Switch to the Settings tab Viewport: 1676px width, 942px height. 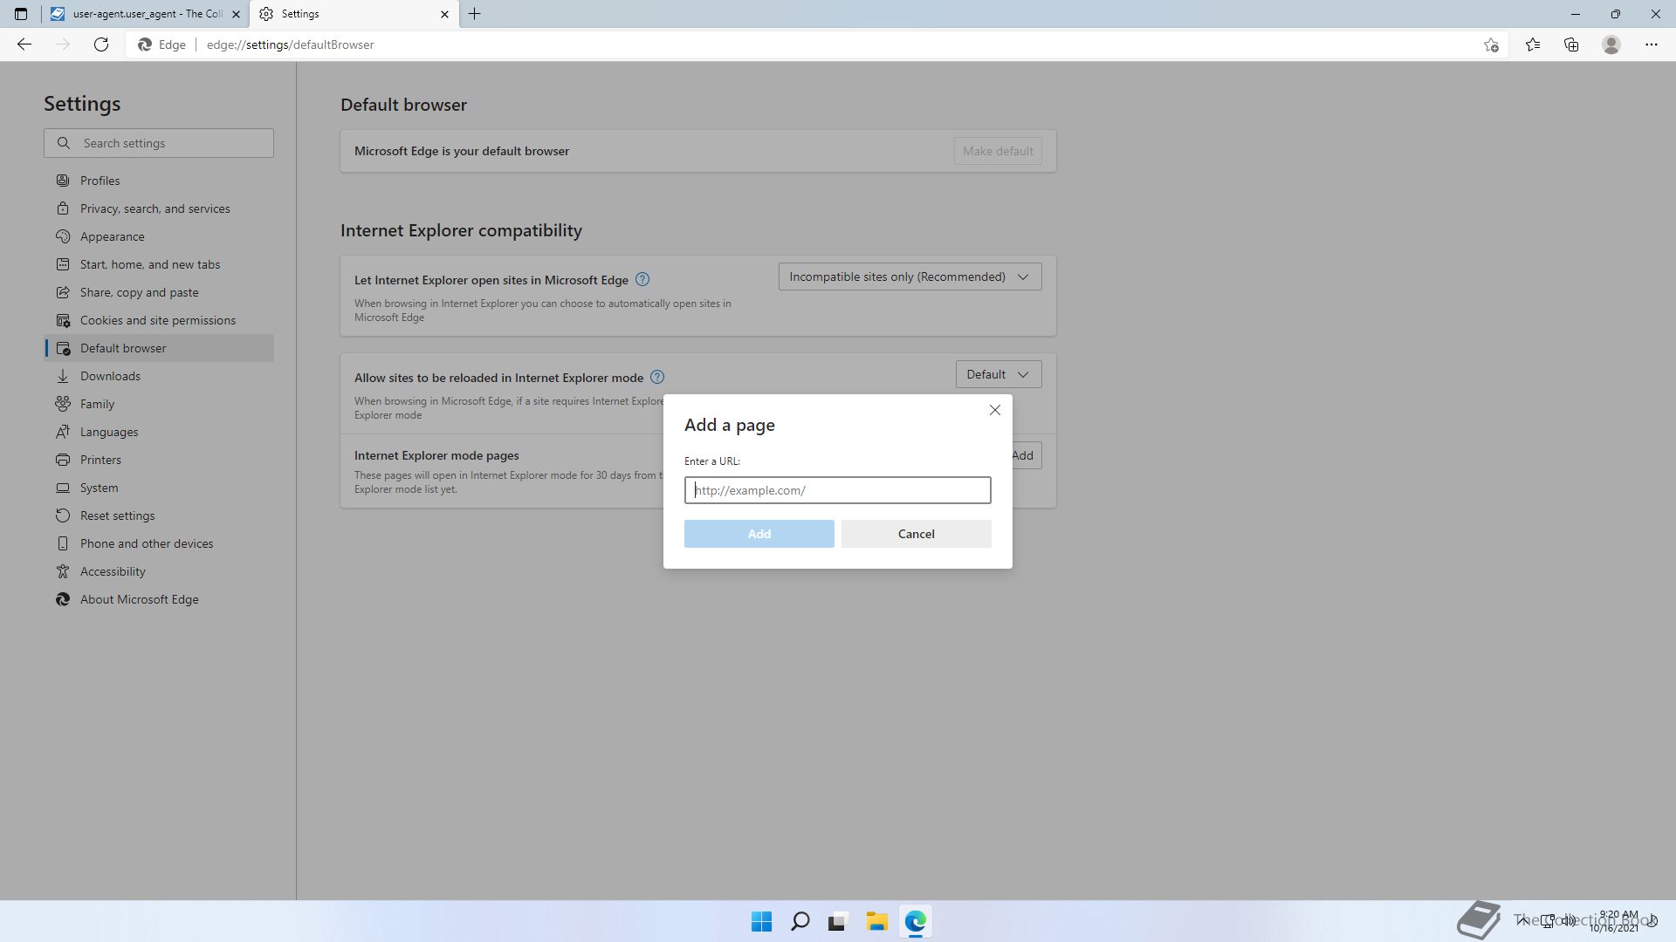click(x=354, y=14)
